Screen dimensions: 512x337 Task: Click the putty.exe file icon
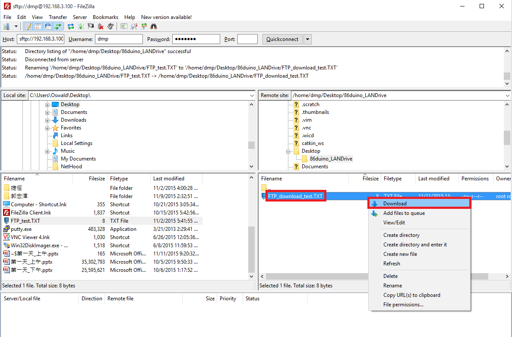(6, 229)
